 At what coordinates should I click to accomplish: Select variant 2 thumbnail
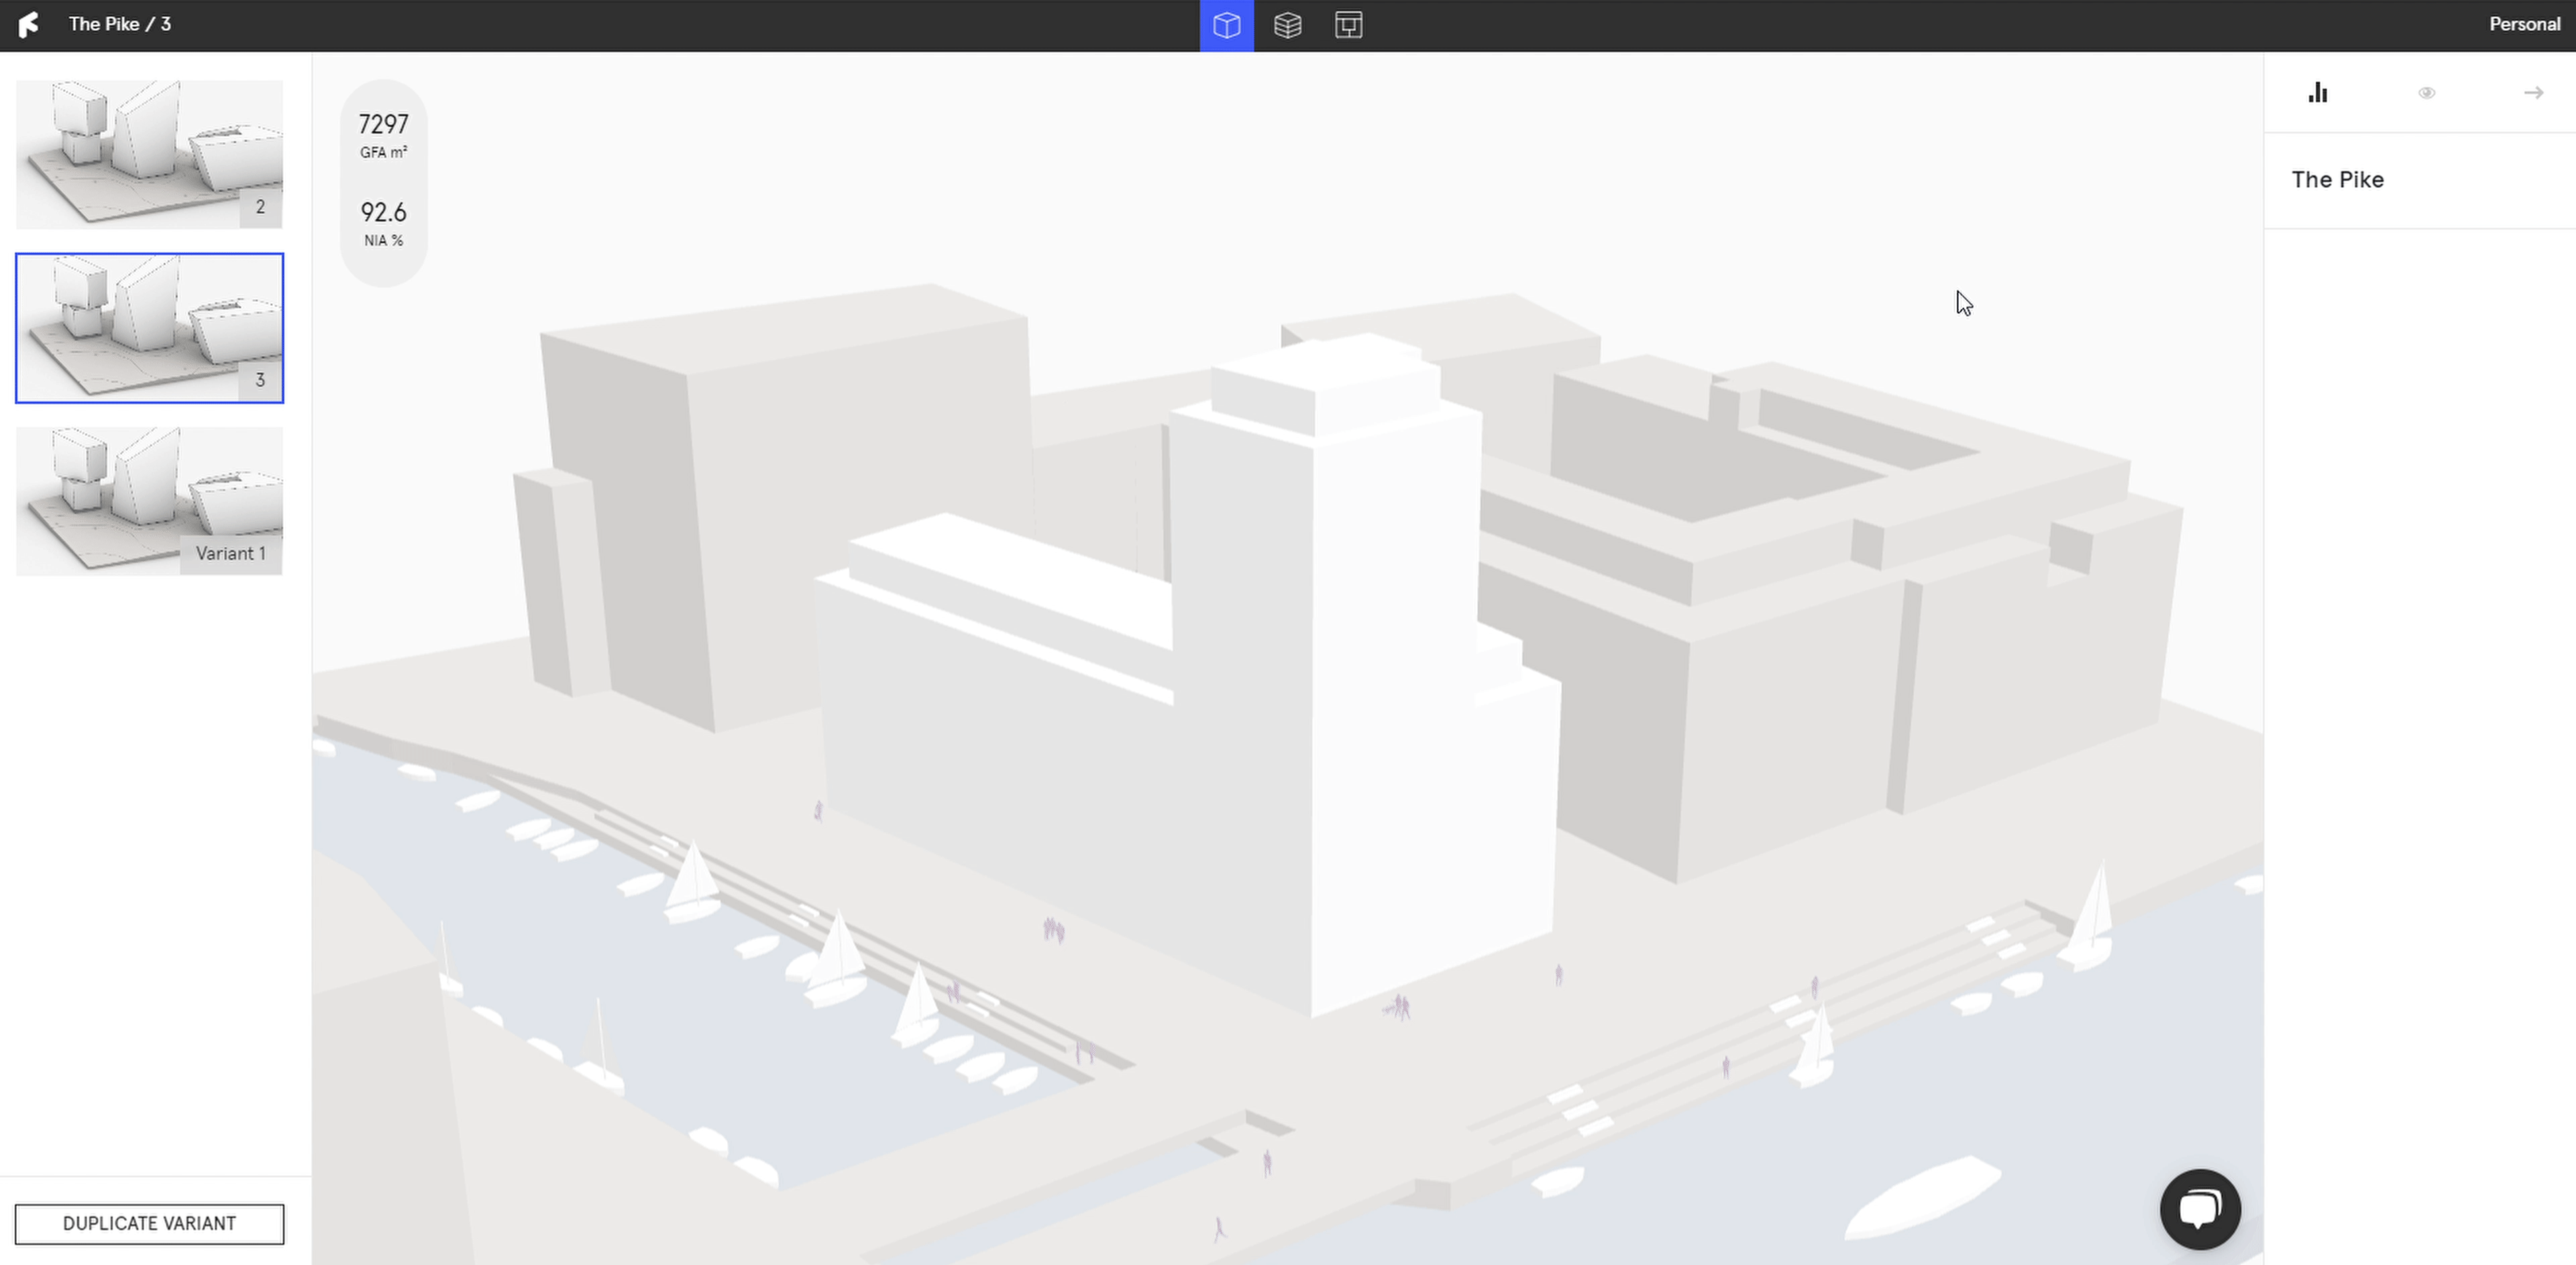click(149, 154)
